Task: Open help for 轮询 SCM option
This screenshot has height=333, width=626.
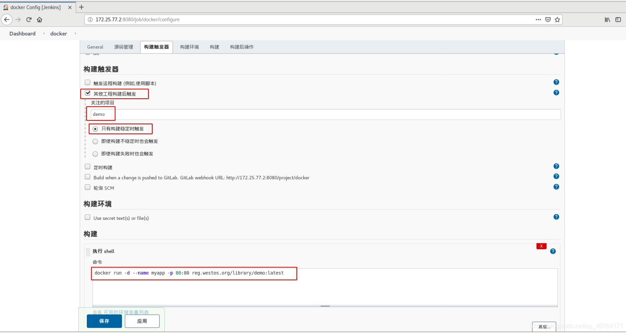Action: 556,187
